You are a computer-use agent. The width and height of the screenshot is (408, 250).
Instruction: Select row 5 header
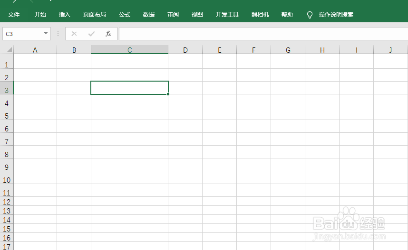[7, 113]
